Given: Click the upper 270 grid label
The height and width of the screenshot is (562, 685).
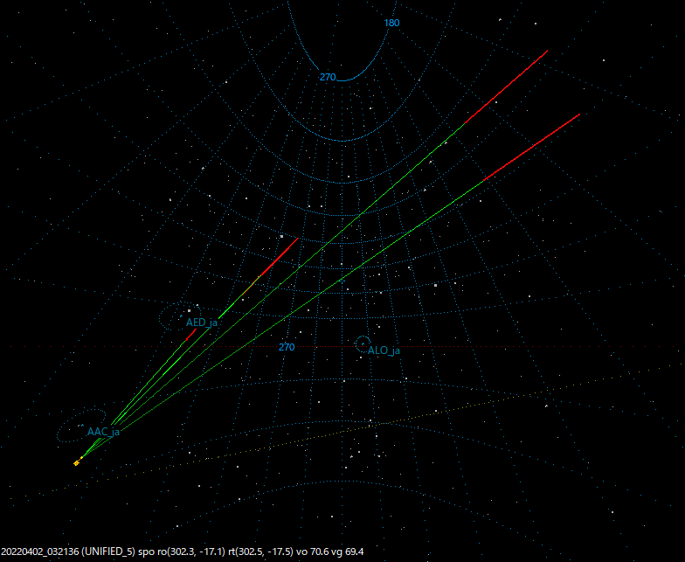Looking at the screenshot, I should coord(328,77).
